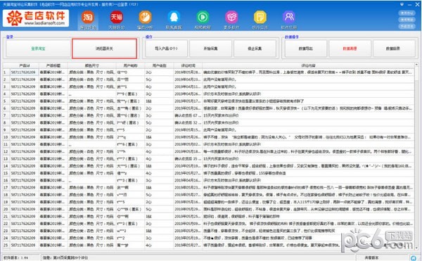The height and width of the screenshot is (261, 422).
Task: Click the 数据导出 export button
Action: (306, 49)
